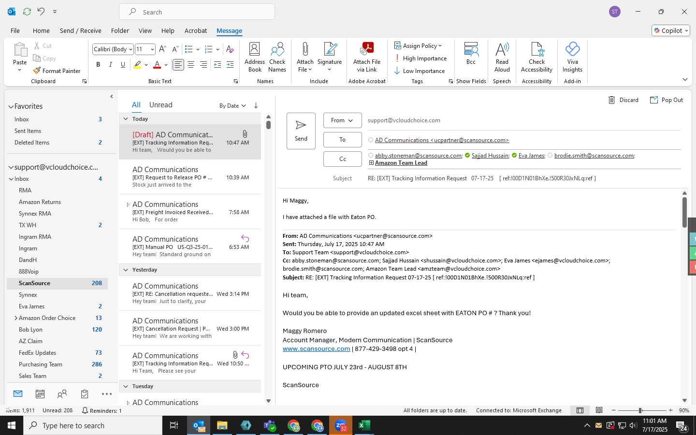
Task: Open the Send / Receive tab
Action: (81, 30)
